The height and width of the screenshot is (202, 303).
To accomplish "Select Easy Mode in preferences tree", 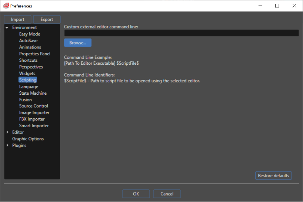I will pos(30,34).
